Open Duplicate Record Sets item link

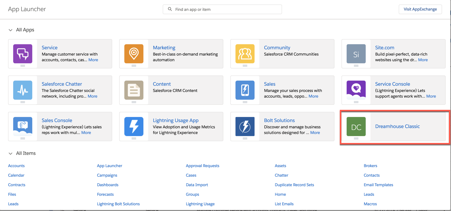pyautogui.click(x=294, y=185)
